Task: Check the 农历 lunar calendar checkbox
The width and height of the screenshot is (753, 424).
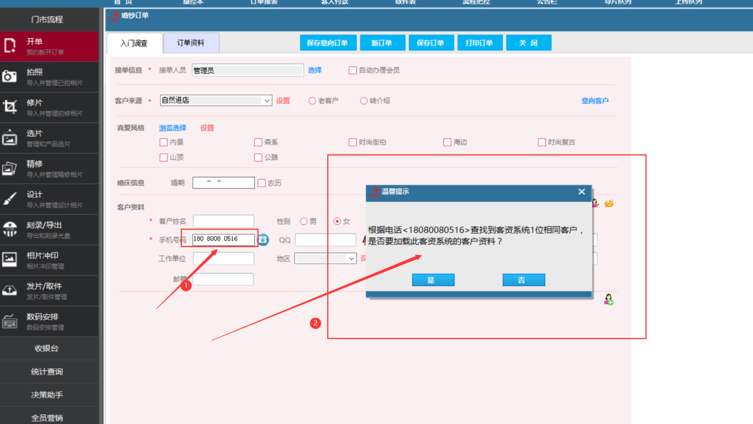Action: (x=261, y=183)
